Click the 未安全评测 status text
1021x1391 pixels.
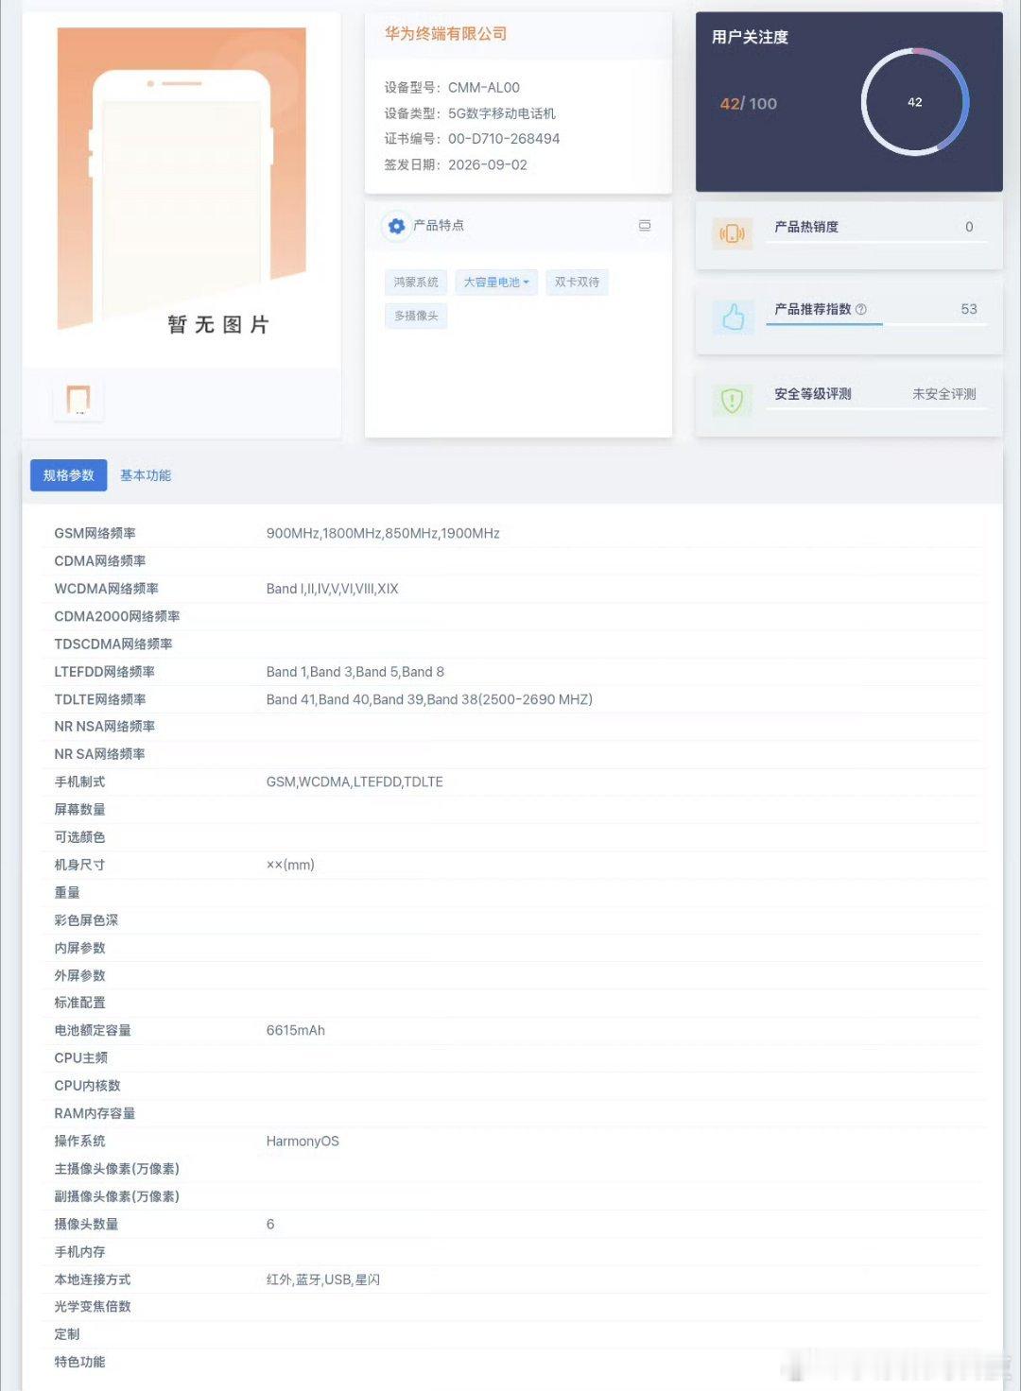[x=944, y=394]
